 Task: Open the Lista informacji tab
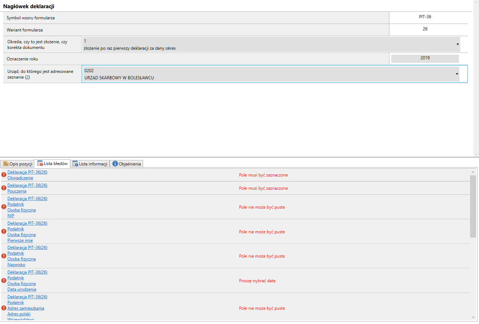(90, 164)
